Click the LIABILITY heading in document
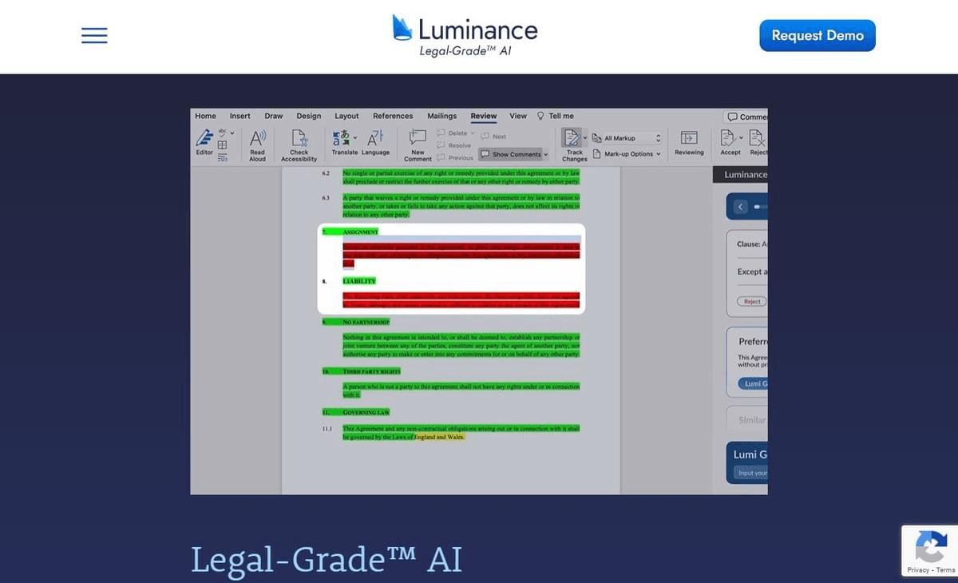This screenshot has width=958, height=583. [358, 281]
